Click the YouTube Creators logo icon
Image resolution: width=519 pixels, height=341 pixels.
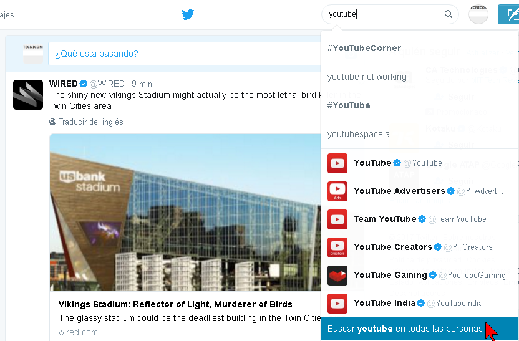(337, 247)
